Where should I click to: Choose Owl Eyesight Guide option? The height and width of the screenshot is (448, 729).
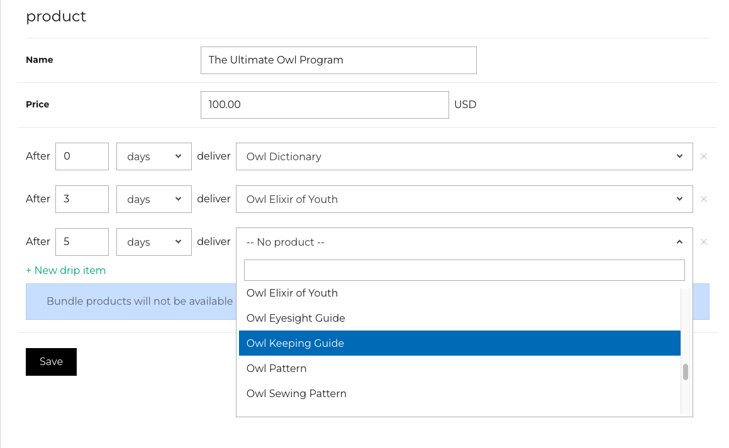[459, 318]
